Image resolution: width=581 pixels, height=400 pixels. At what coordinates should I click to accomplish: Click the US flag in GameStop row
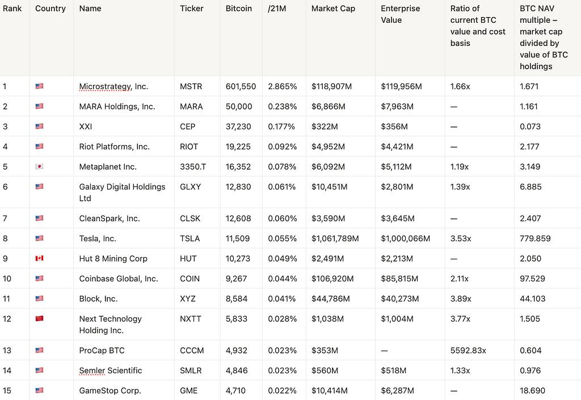pyautogui.click(x=39, y=390)
